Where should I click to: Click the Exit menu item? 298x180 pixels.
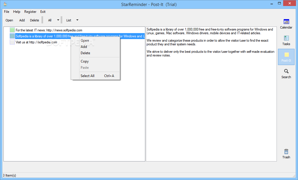pyautogui.click(x=43, y=12)
